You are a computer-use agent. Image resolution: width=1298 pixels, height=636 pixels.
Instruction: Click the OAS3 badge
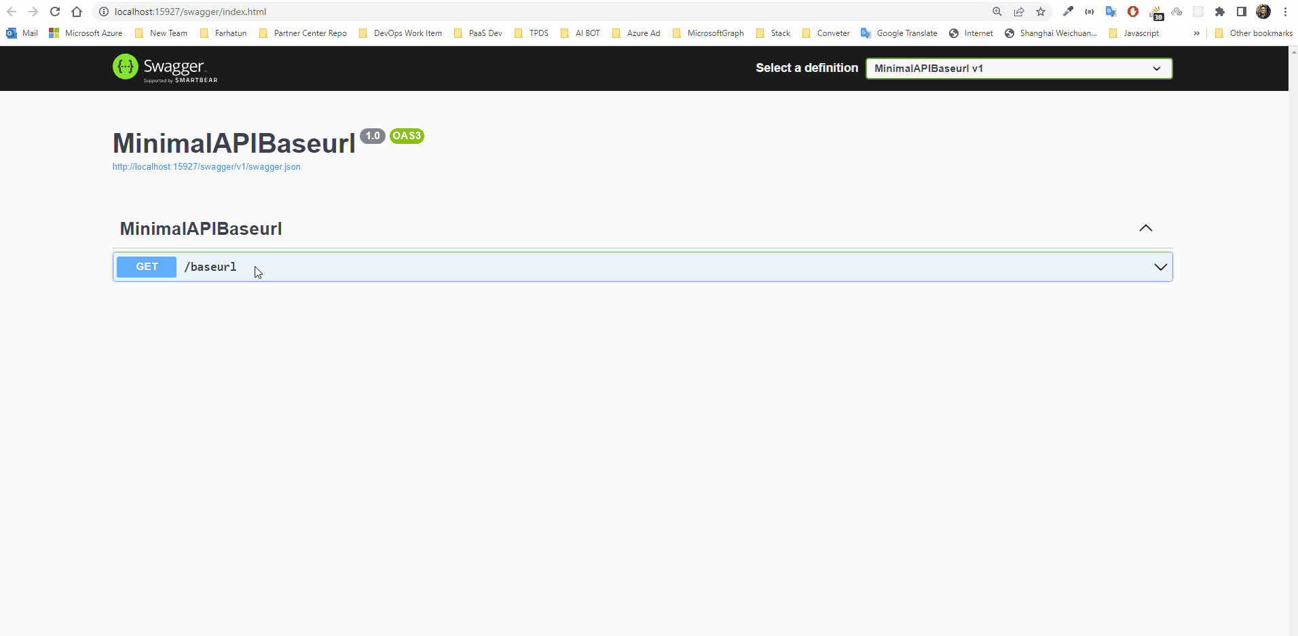coord(407,136)
